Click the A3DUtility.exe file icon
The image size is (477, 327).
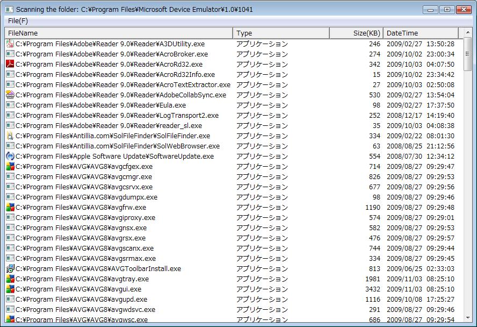(x=10, y=44)
